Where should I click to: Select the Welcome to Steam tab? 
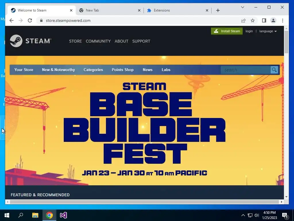(41, 10)
